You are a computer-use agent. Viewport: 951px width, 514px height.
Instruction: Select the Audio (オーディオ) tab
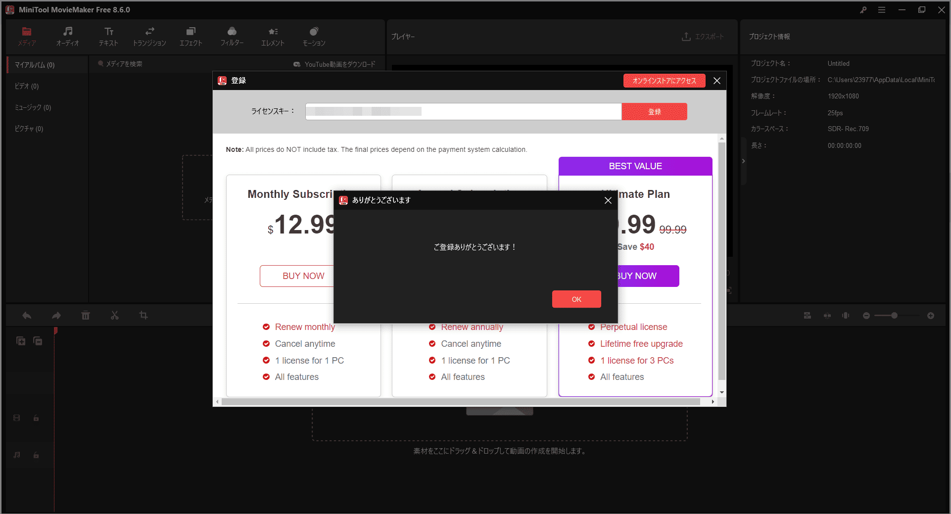(x=67, y=36)
